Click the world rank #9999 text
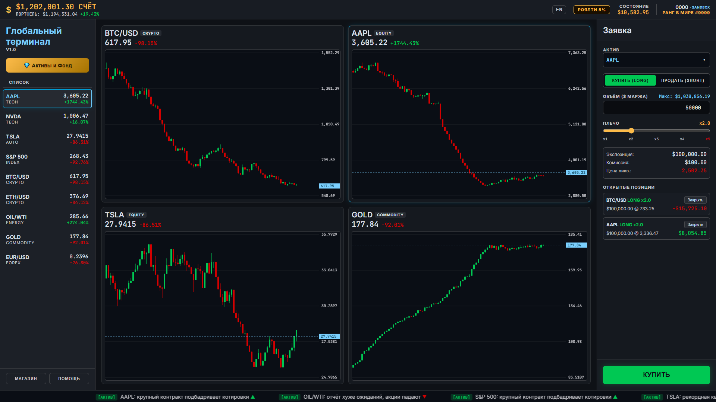This screenshot has width=716, height=402. pyautogui.click(x=686, y=13)
